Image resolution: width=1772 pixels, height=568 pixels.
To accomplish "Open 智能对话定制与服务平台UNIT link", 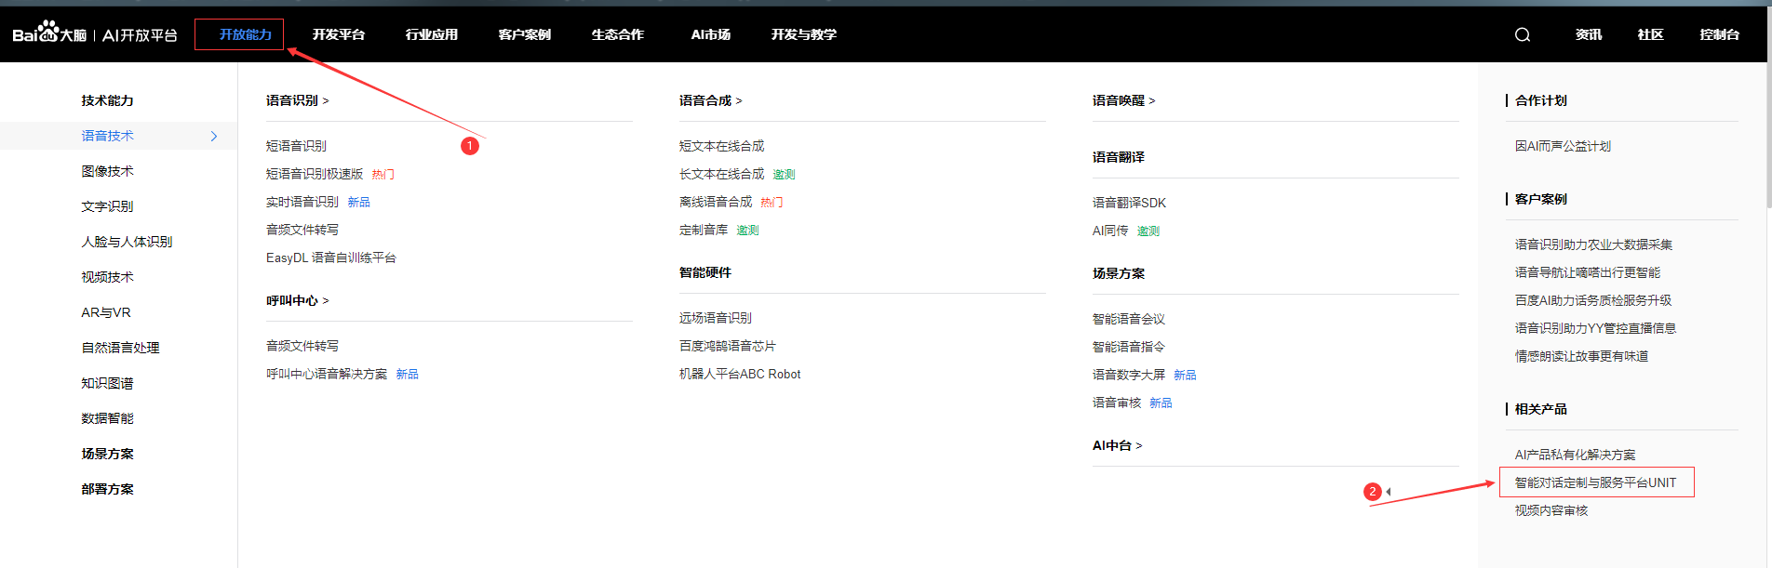I will click(1595, 482).
